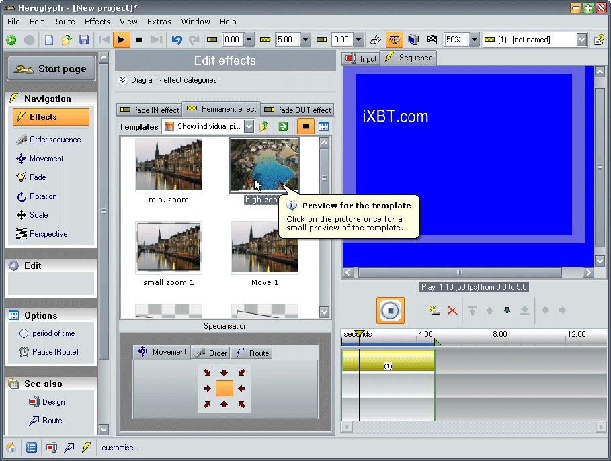Click the orange preview record button

point(390,310)
